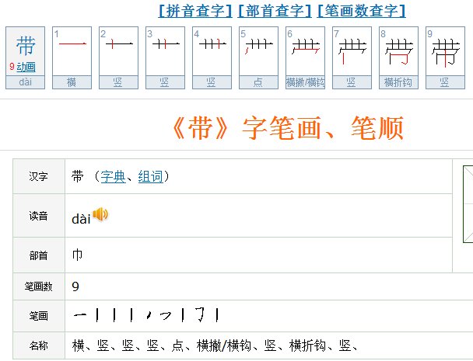Play the dài pronunciation speaker icon
The width and height of the screenshot is (473, 361).
pos(100,214)
